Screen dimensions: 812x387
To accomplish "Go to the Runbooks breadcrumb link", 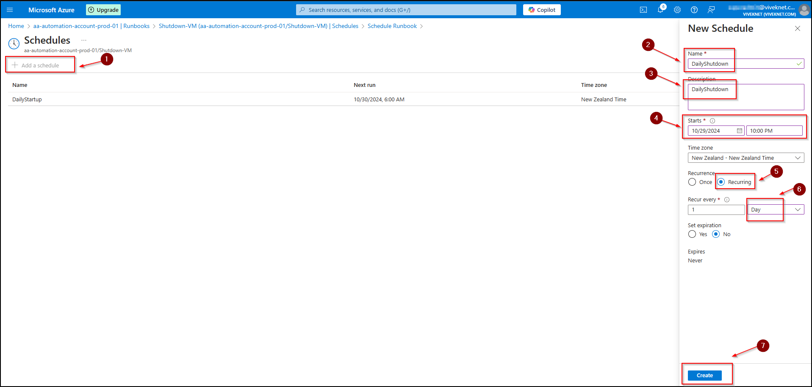I will [x=91, y=26].
